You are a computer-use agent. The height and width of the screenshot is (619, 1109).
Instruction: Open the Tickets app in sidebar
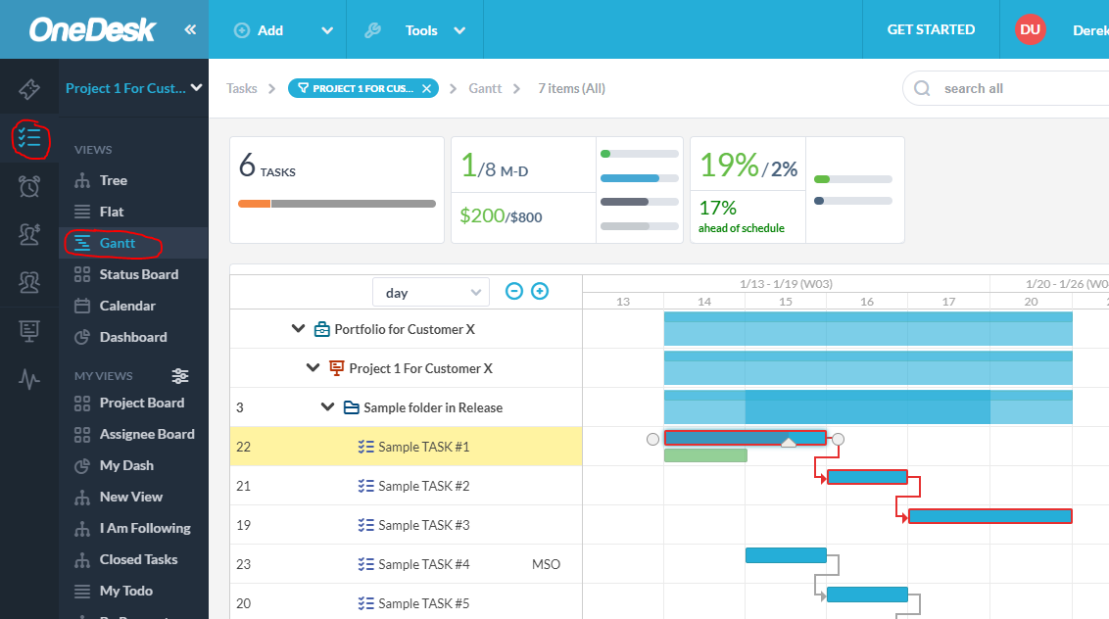pos(29,90)
